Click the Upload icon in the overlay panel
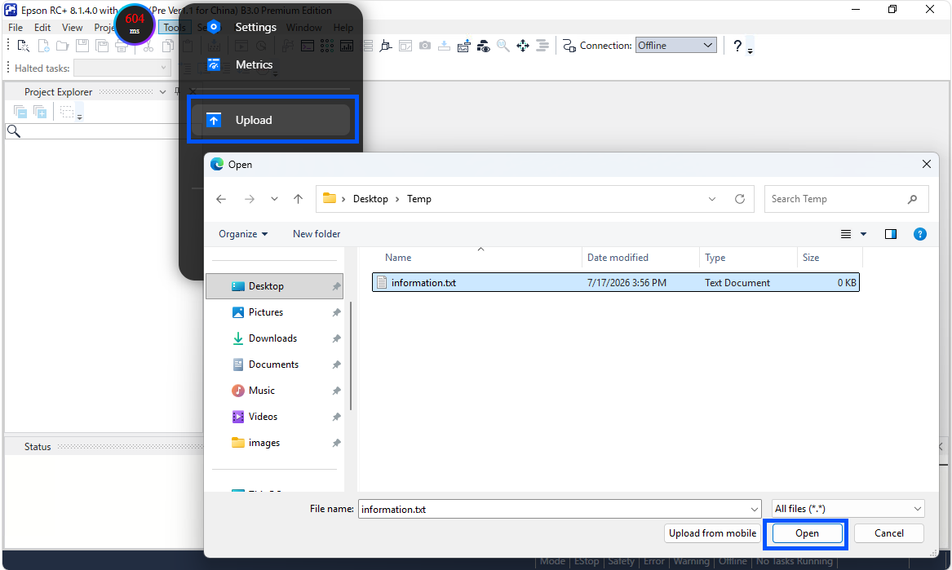This screenshot has width=952, height=570. click(x=214, y=120)
